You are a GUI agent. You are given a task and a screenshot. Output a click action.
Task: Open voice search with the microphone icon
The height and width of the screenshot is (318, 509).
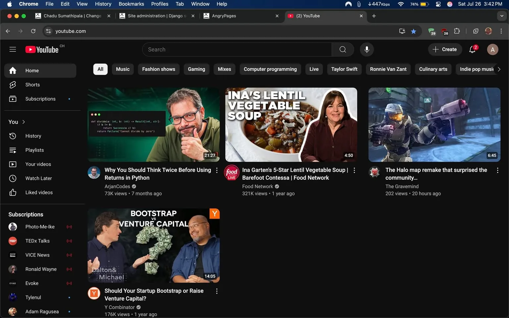click(x=367, y=49)
